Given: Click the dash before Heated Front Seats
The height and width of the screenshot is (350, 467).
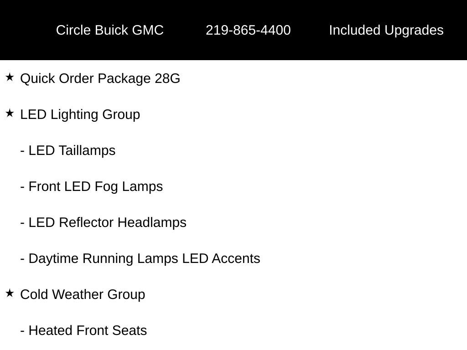Looking at the screenshot, I should [x=22, y=331].
